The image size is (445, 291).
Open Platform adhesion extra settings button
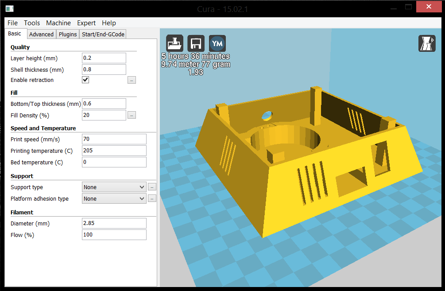point(152,198)
